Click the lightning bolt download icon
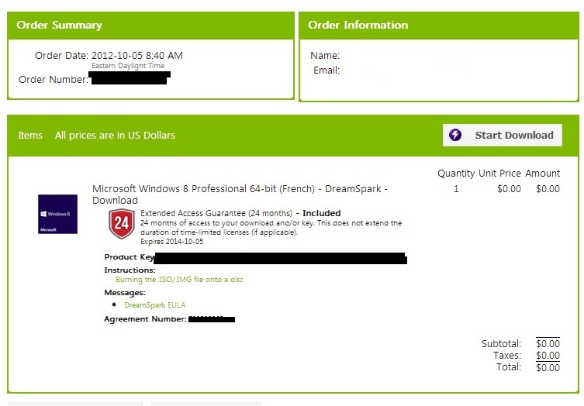The width and height of the screenshot is (584, 406). click(x=454, y=135)
